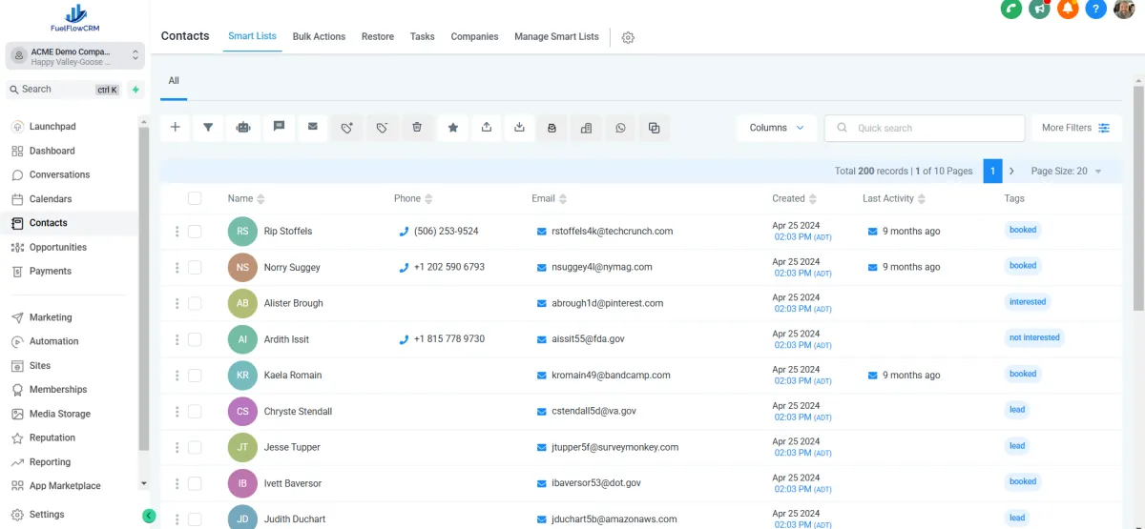Open the filter funnel tool
This screenshot has width=1145, height=529.
pyautogui.click(x=209, y=128)
